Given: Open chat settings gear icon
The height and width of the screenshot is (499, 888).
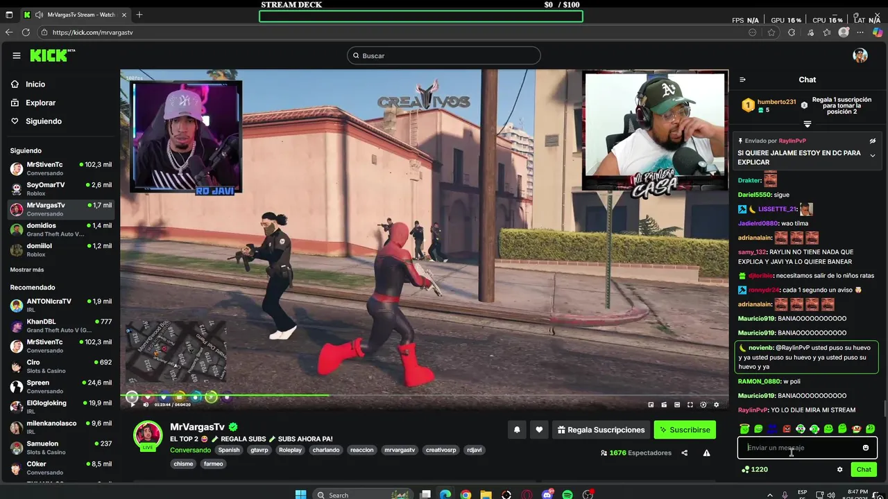Looking at the screenshot, I should (839, 469).
